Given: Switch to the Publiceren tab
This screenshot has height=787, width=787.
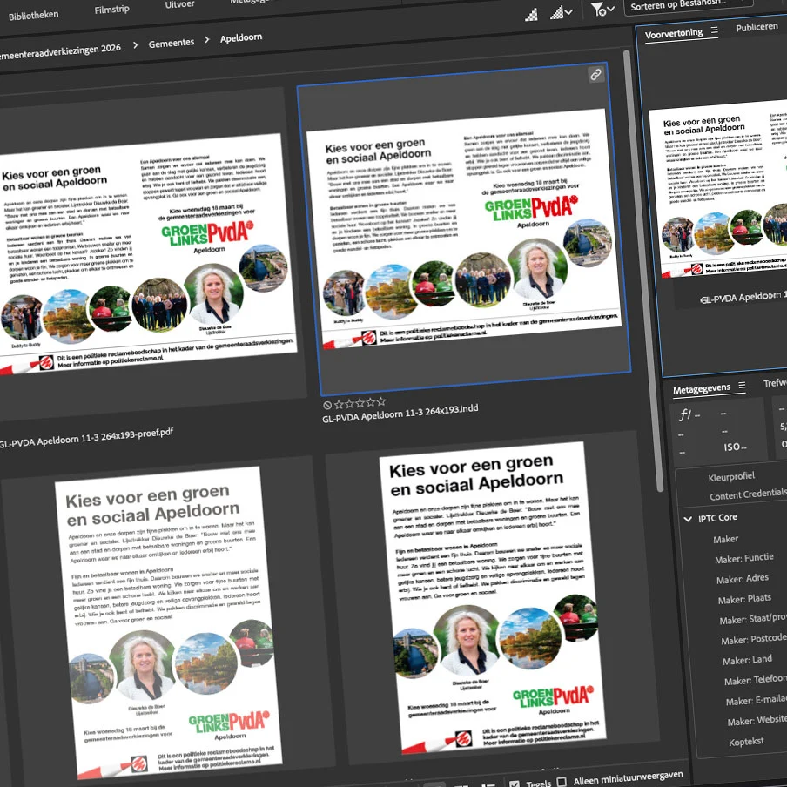Looking at the screenshot, I should pos(757,27).
